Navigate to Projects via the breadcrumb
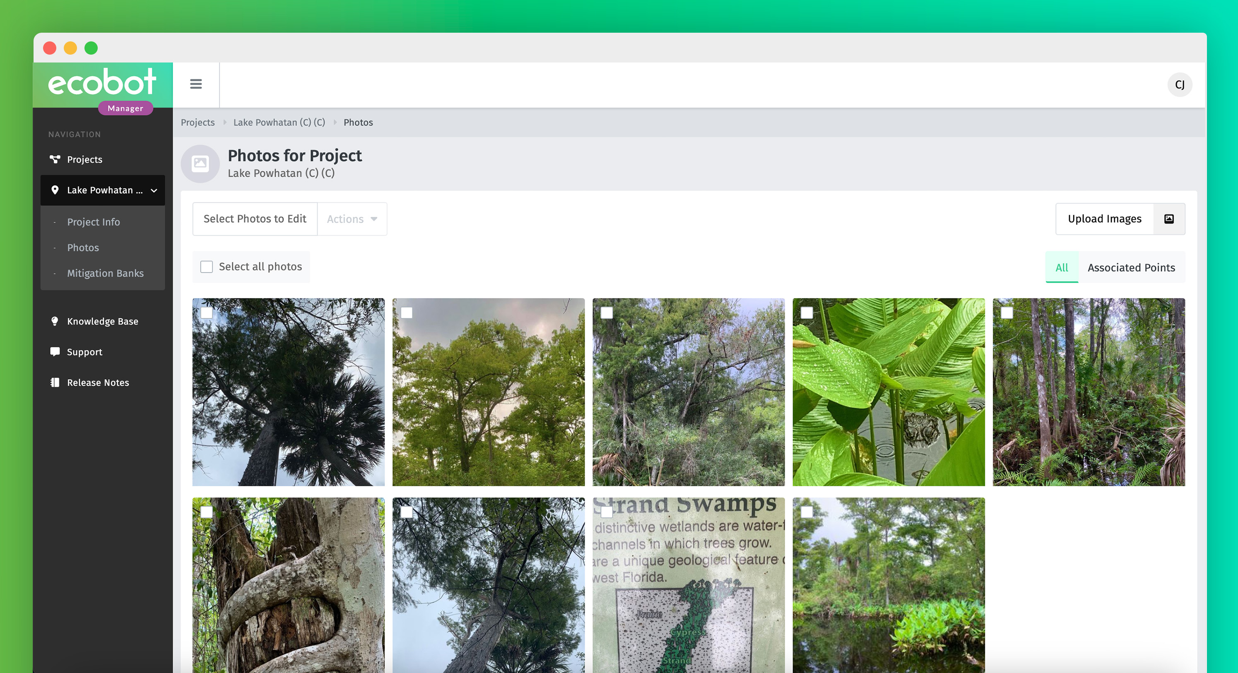This screenshot has width=1238, height=673. click(198, 122)
